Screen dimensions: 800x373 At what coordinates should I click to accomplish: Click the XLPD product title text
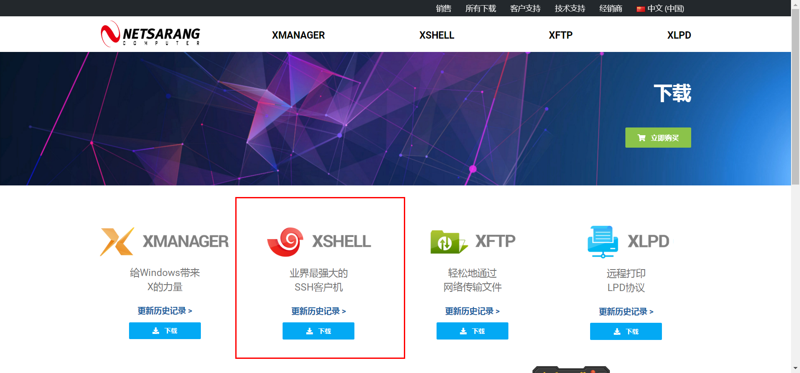648,241
